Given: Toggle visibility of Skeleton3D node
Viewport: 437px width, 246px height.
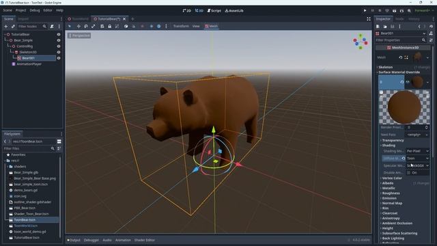Looking at the screenshot, I should click(59, 52).
